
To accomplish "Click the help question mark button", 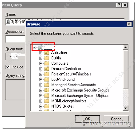I will 119,5.
